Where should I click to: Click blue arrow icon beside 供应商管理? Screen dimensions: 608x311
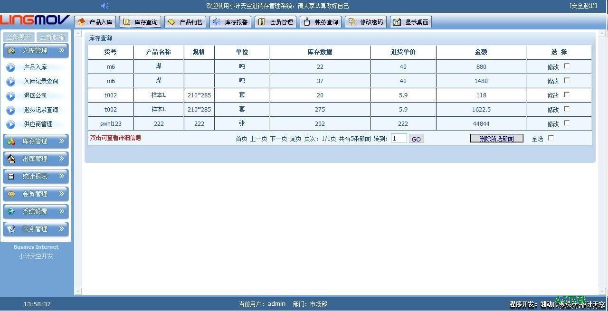coord(11,124)
